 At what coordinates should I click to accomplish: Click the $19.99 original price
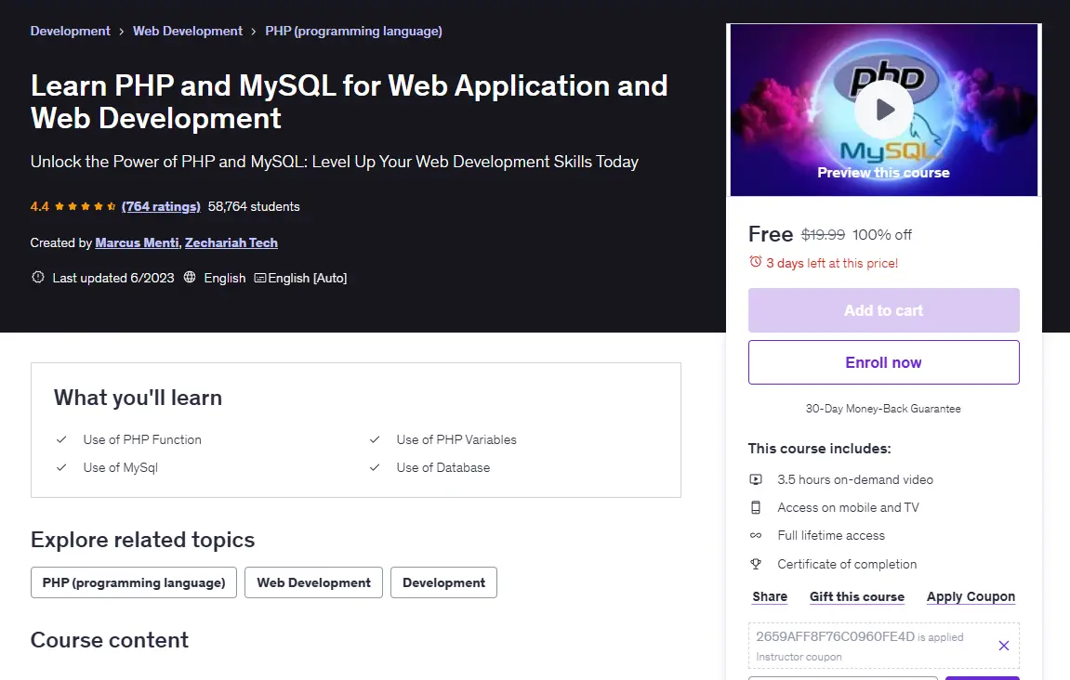coord(823,235)
